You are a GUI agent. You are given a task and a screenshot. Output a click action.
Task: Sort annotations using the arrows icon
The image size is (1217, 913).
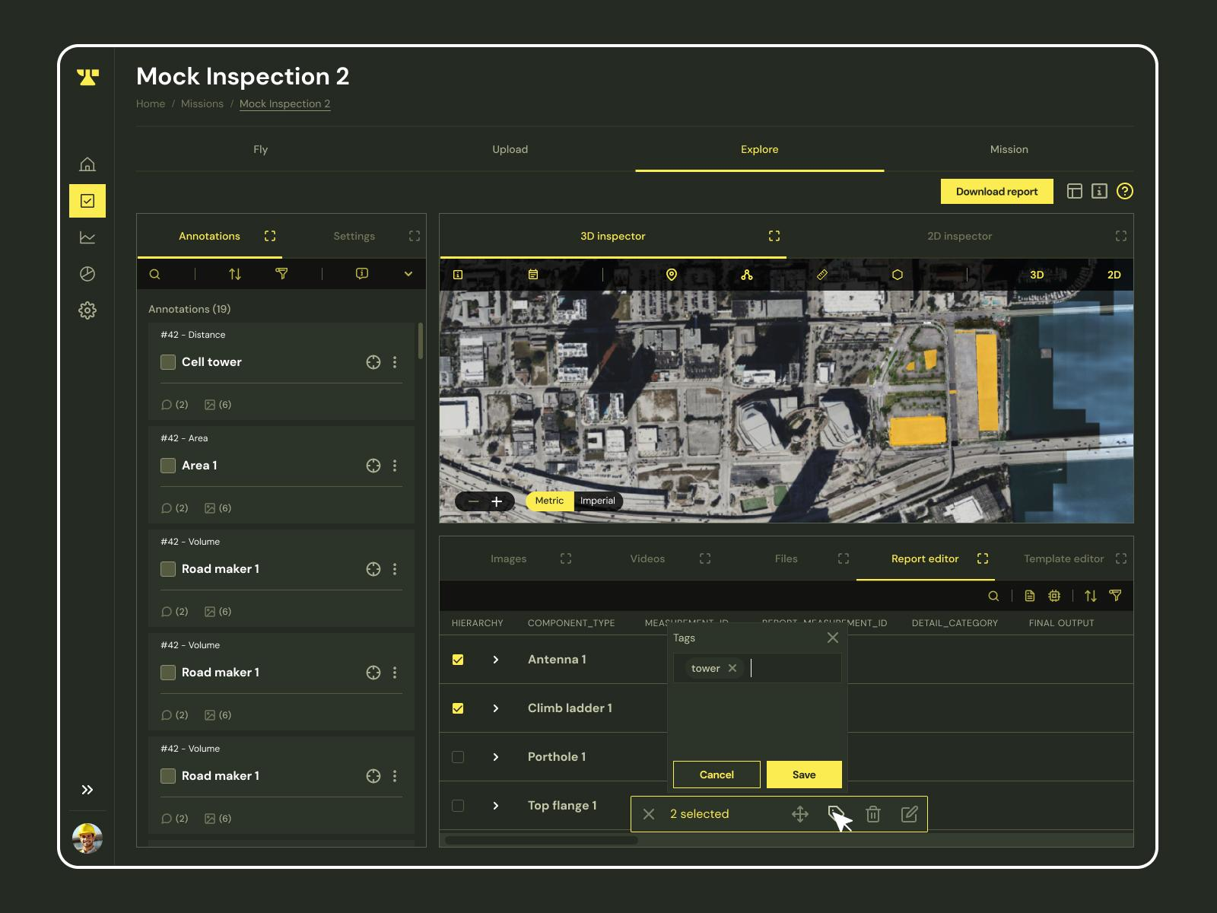point(235,275)
